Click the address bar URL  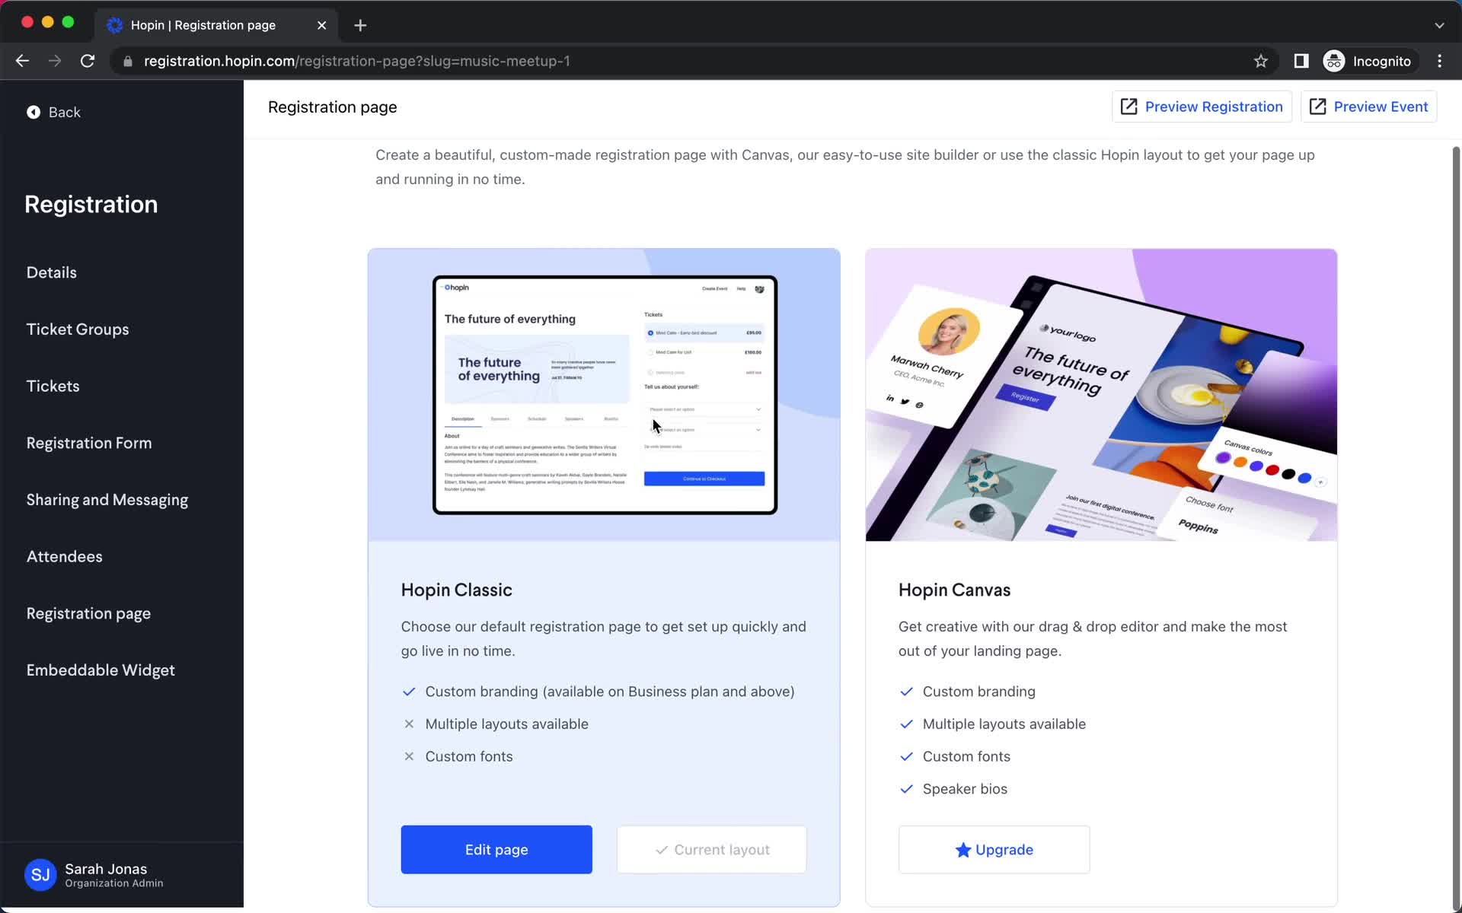click(x=357, y=61)
